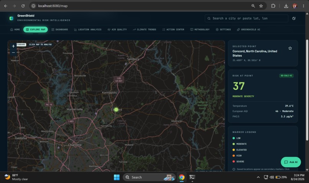Viewport: 309px width, 183px height.
Task: Open the Terminal icon in the taskbar
Action: tap(192, 177)
